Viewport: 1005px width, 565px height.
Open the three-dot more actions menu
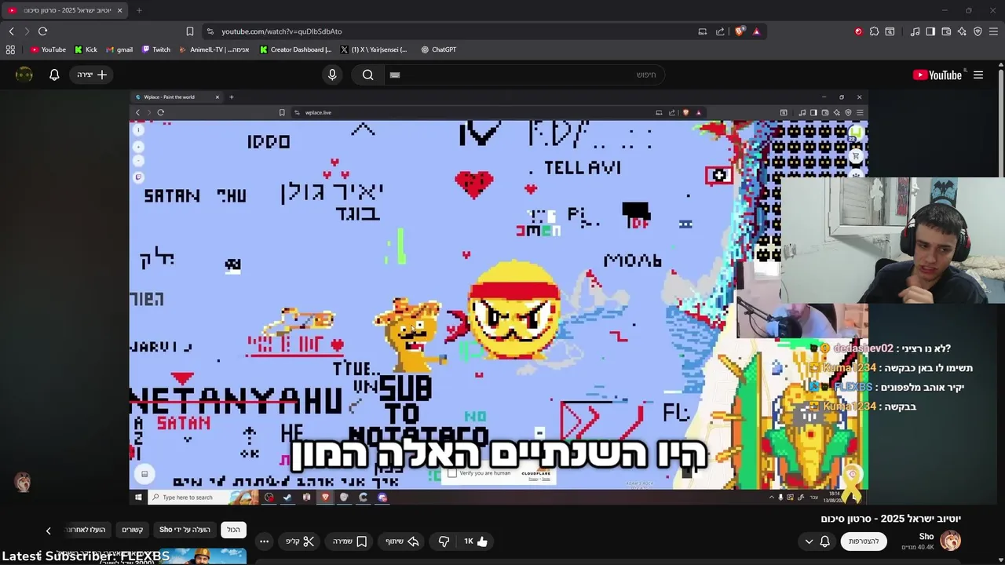tap(264, 541)
